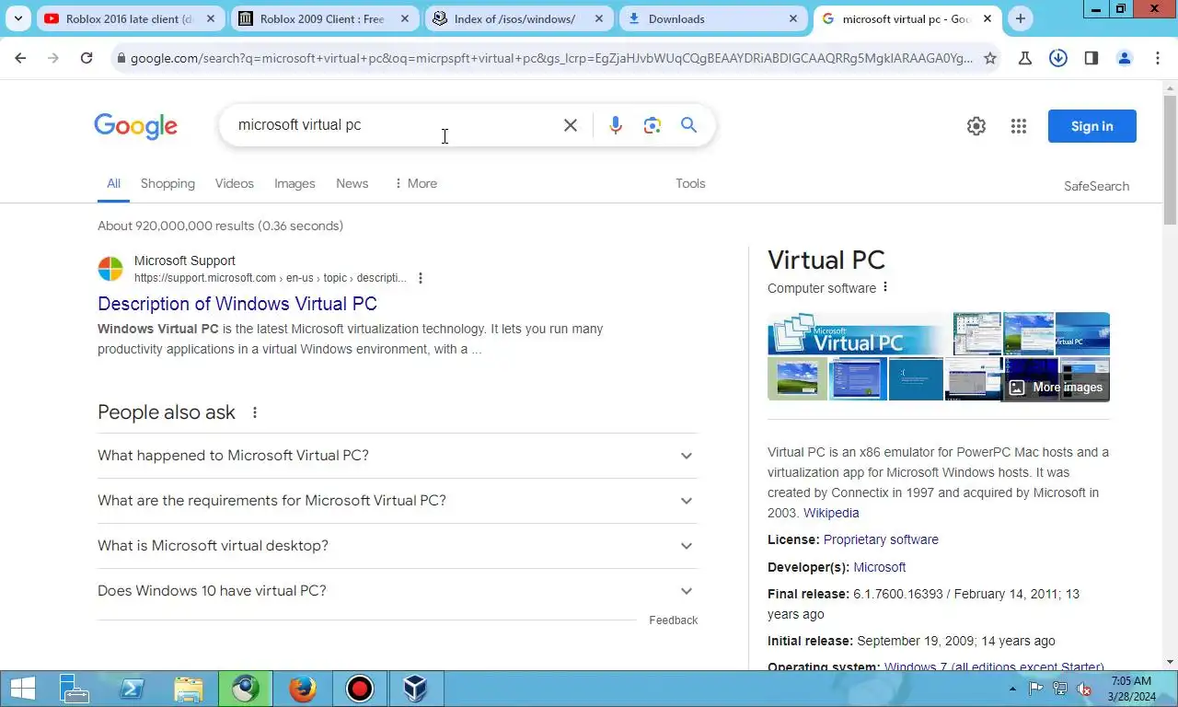
Task: Switch to Index of /isos/windows/ tab
Action: point(518,18)
